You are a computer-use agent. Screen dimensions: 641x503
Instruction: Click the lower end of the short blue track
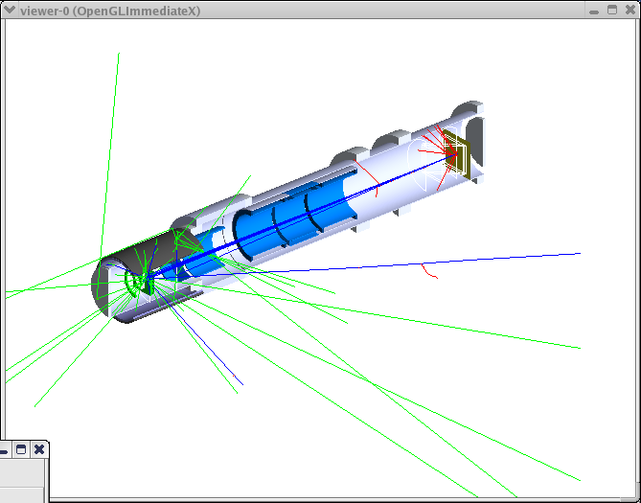pos(240,383)
